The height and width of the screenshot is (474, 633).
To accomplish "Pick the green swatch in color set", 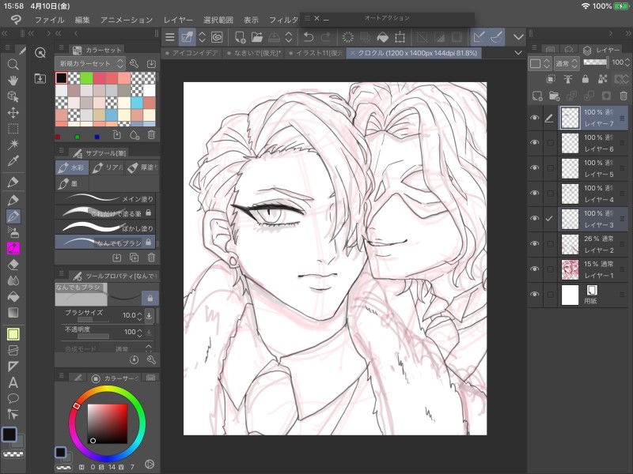I will point(86,77).
